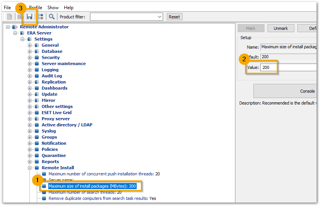Click the tree view toolbar icon
Screen dimensions: 320x206
pos(41,16)
